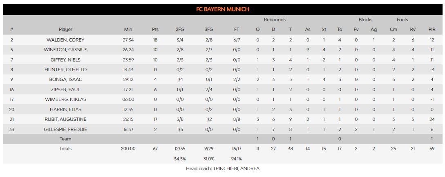Click Bonga, Isaac in the player list

pos(65,80)
